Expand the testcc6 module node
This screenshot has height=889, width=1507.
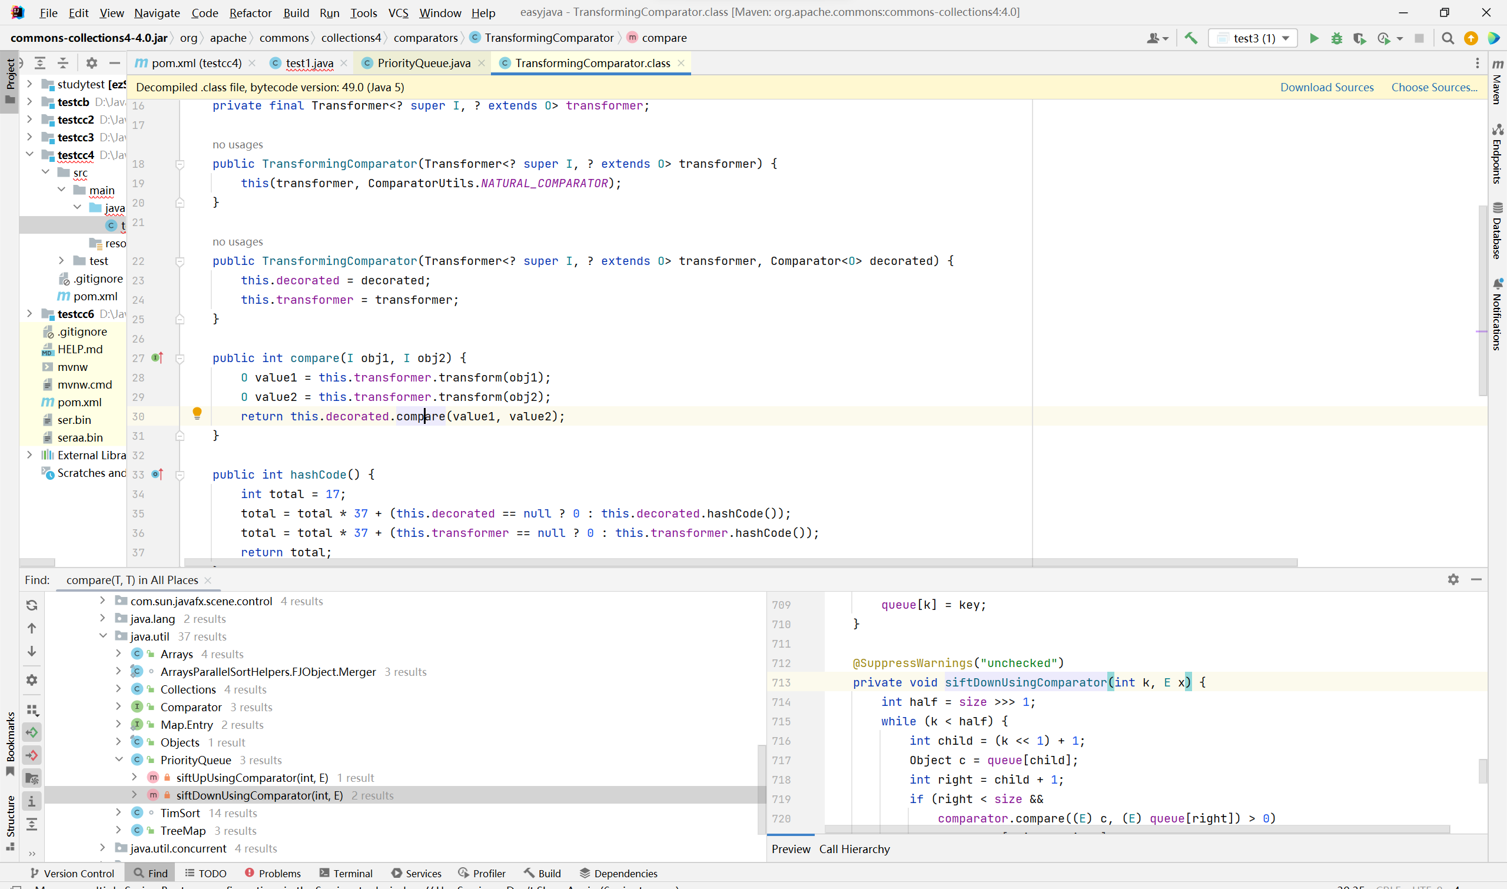(29, 313)
